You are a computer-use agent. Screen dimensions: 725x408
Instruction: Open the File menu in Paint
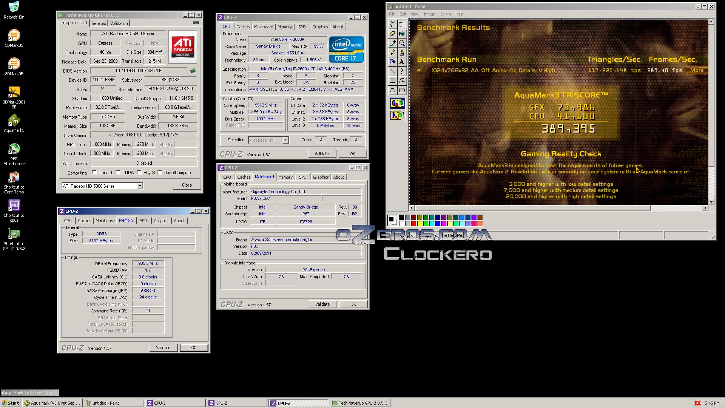click(x=392, y=14)
